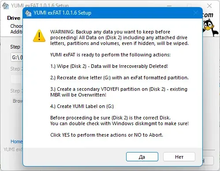Click the Drive heading in the background window
Screen dimensions: 220x171
click(x=14, y=18)
